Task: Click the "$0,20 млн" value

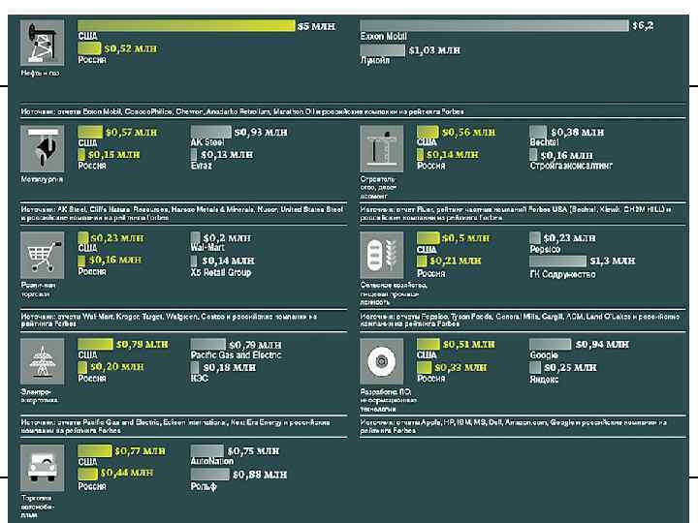Action: click(117, 366)
